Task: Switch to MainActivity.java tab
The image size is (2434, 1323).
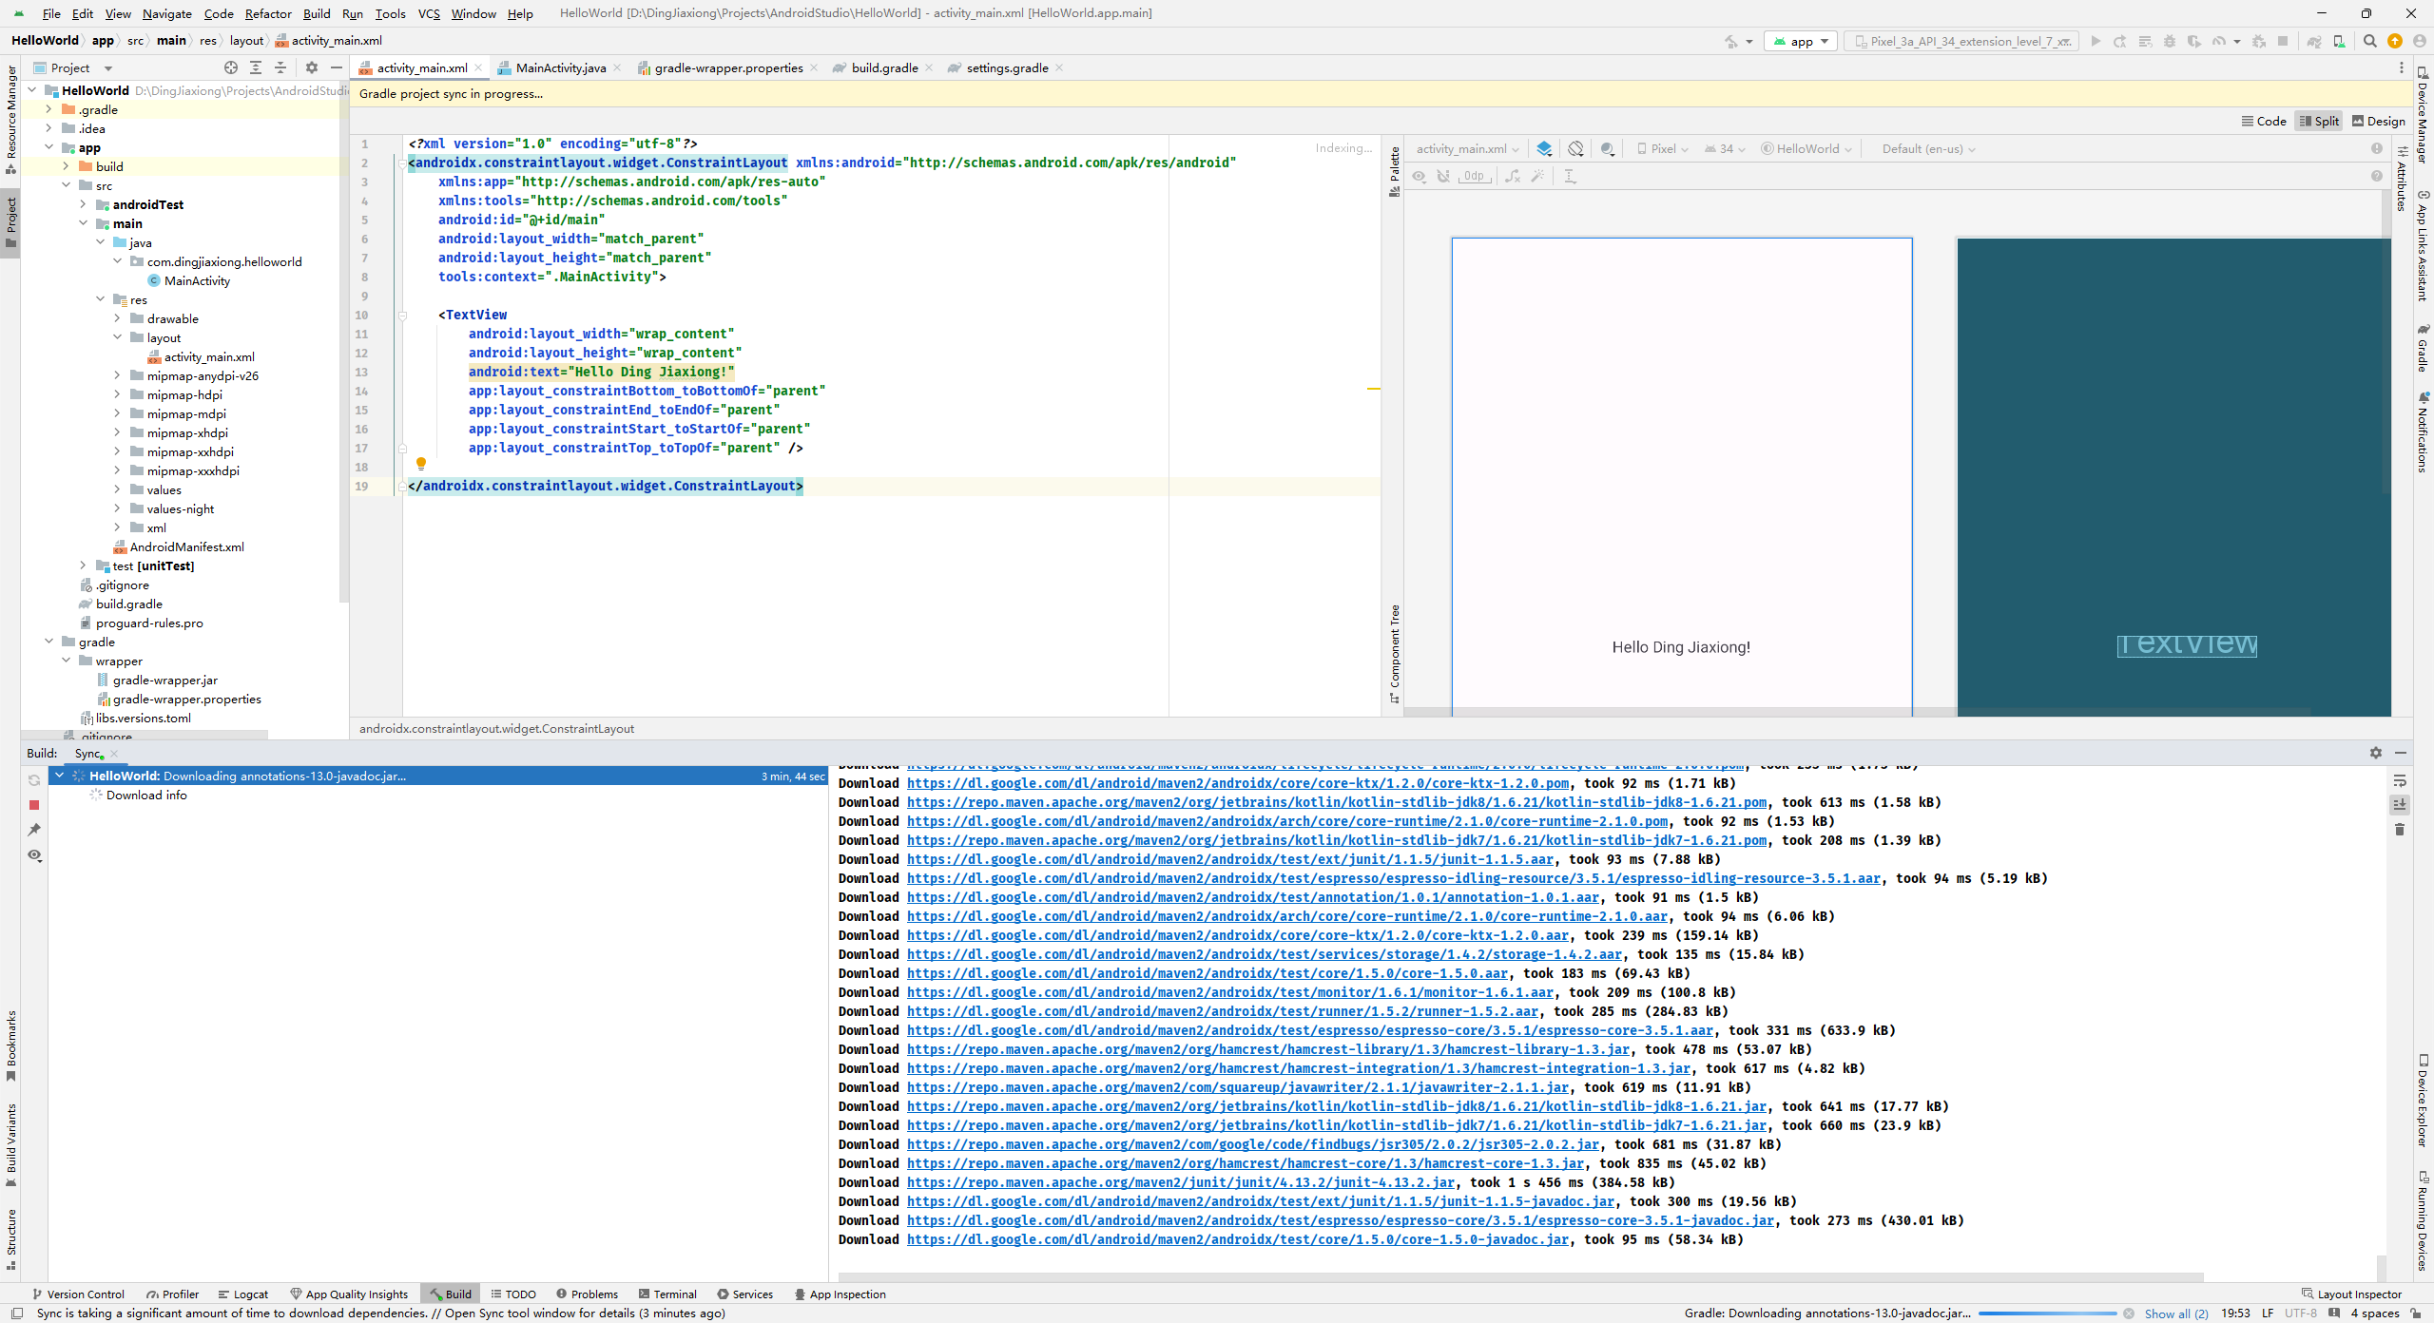Action: [560, 67]
